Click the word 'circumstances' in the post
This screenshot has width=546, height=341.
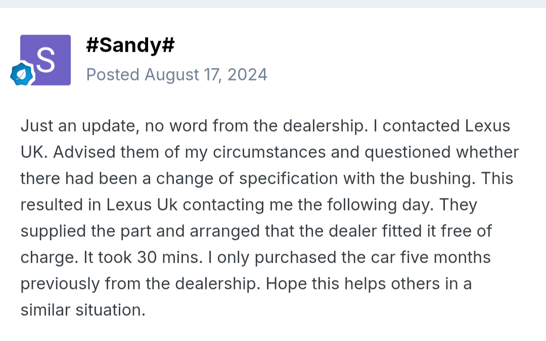(269, 152)
